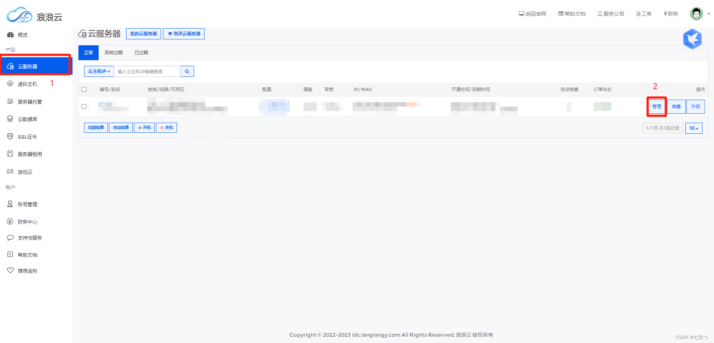Switch to the 正常 tab
714x343 pixels.
click(x=89, y=53)
